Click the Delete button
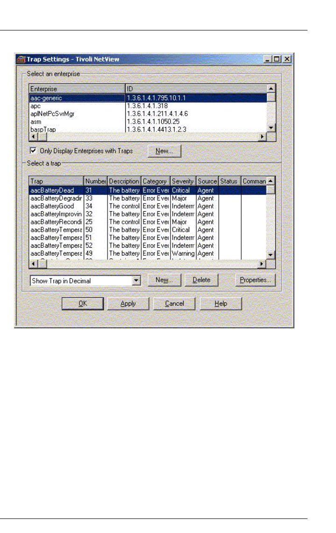Image resolution: width=336 pixels, height=533 pixels. tap(201, 280)
